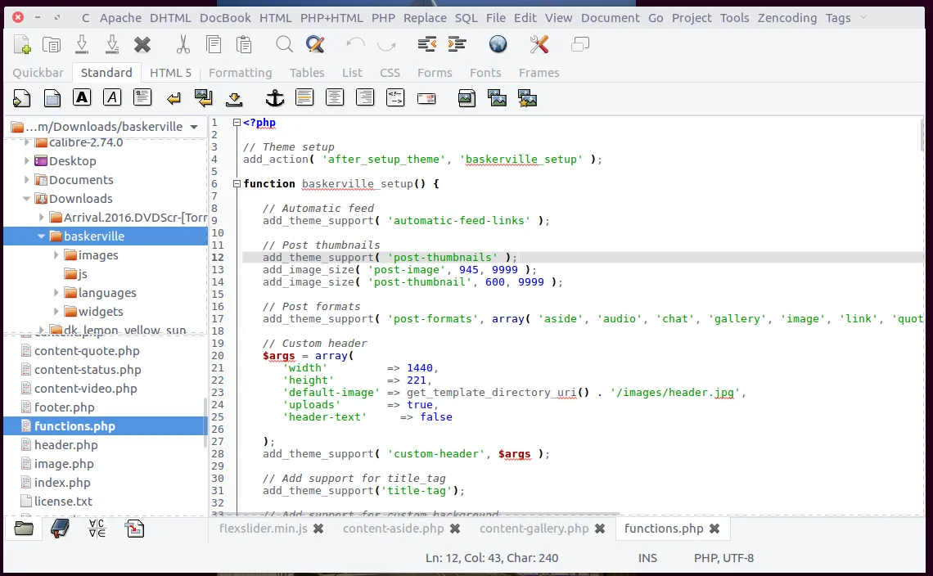Screen dimensions: 933x576
Task: Open the character map side panel
Action: (97, 529)
